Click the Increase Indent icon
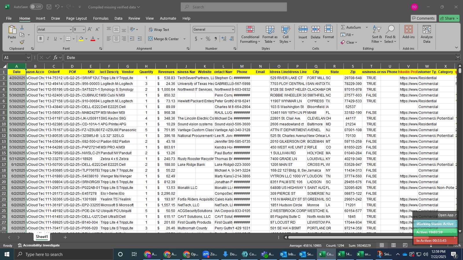The height and width of the screenshot is (260, 463). click(140, 39)
